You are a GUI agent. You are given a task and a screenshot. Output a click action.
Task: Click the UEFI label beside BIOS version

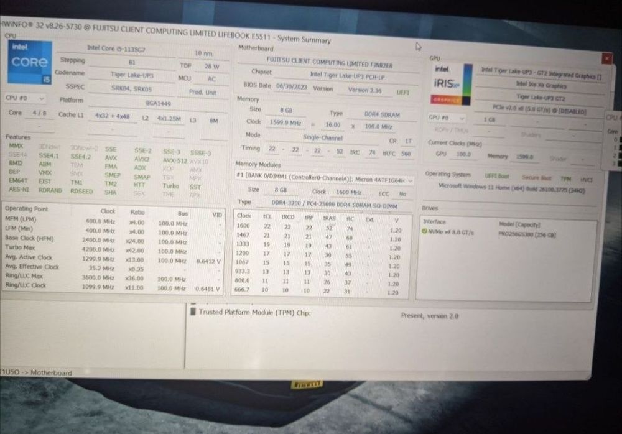tap(403, 92)
